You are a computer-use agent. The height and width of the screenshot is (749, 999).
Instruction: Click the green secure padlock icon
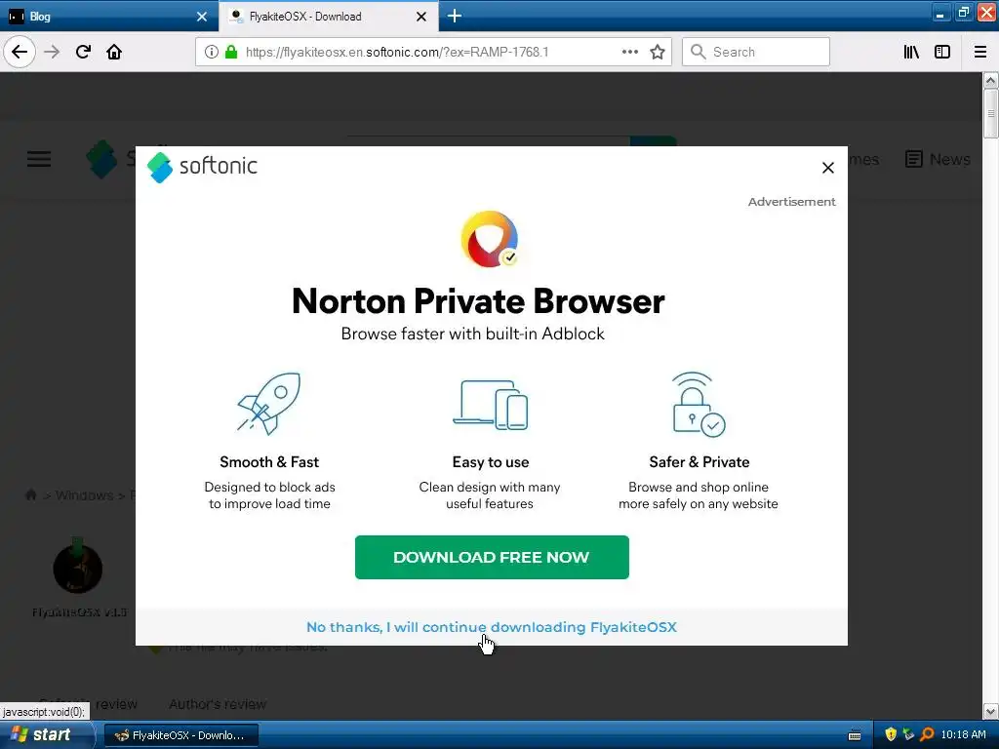(231, 52)
